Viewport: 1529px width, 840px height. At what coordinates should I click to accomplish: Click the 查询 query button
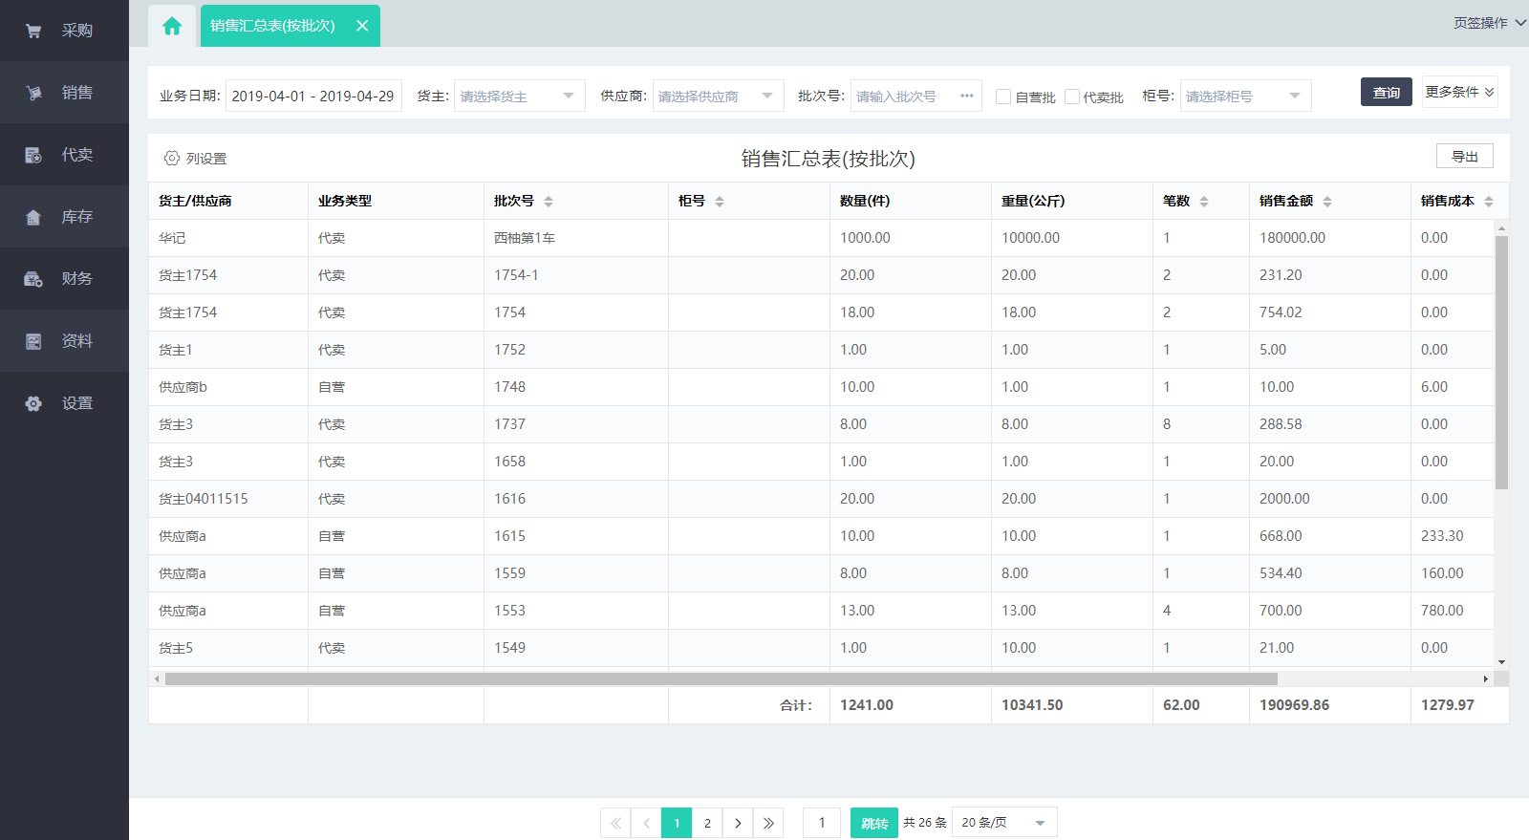click(x=1386, y=92)
